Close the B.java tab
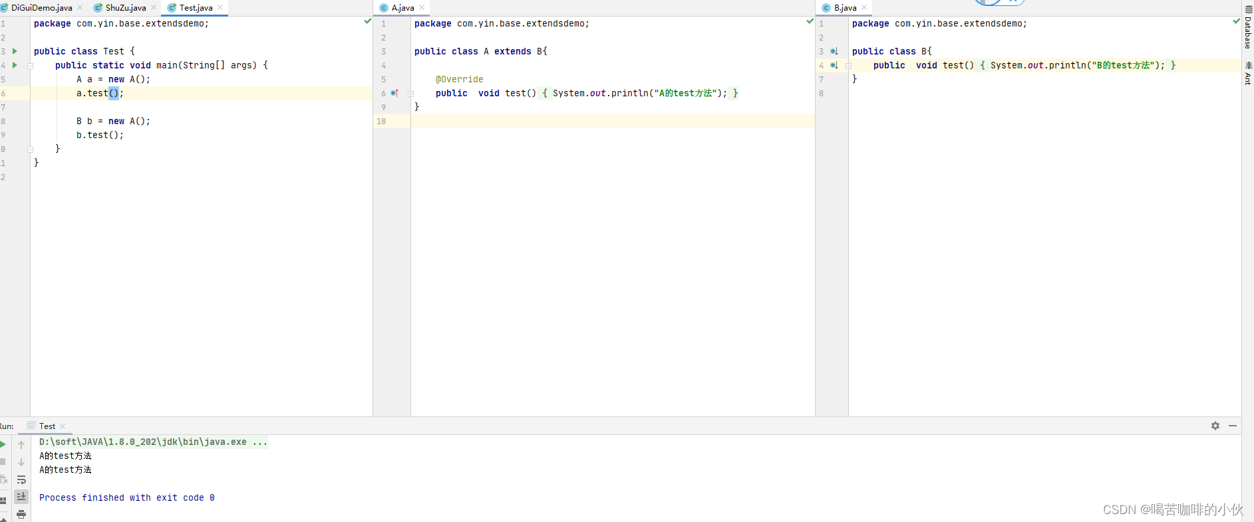Image resolution: width=1254 pixels, height=522 pixels. click(x=864, y=7)
